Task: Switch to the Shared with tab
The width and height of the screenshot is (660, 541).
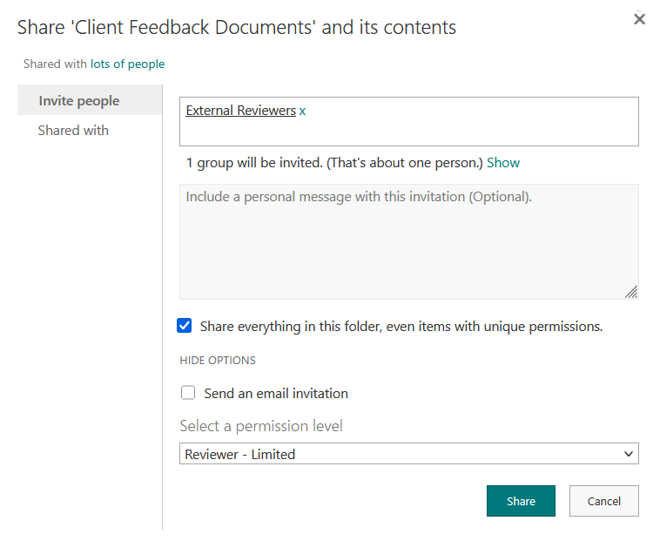Action: [x=73, y=131]
